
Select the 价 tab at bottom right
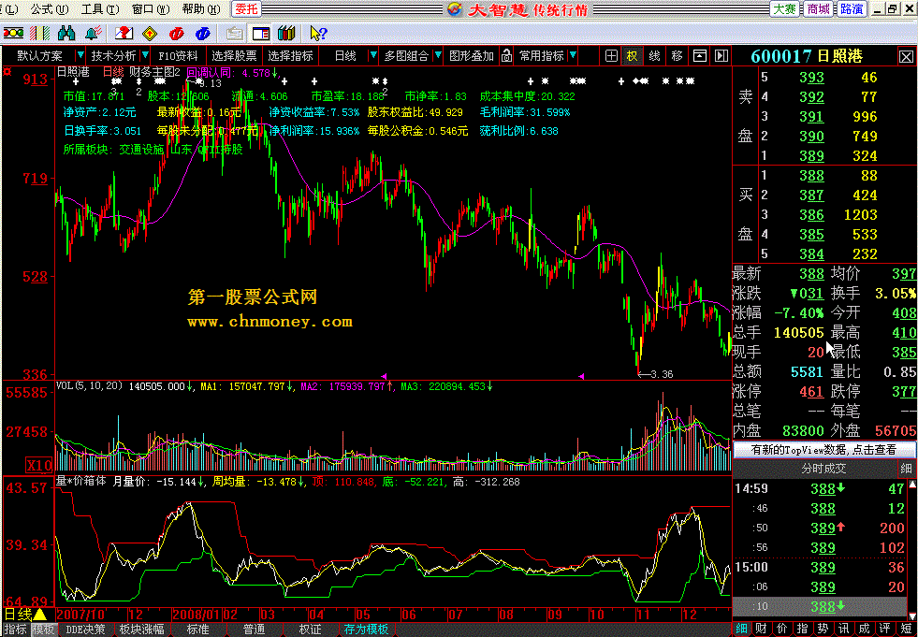(x=781, y=629)
